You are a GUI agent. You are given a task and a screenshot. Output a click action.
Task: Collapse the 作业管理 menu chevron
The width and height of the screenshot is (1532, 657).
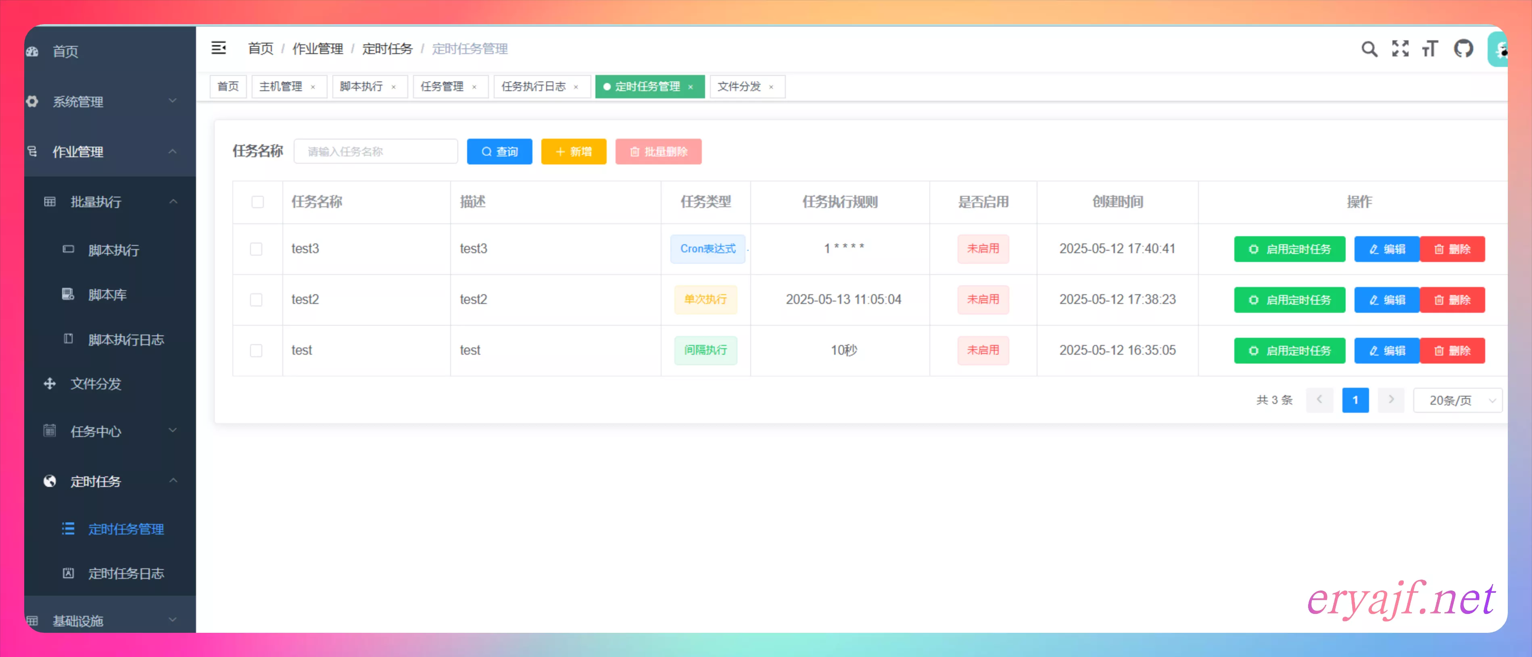coord(173,152)
